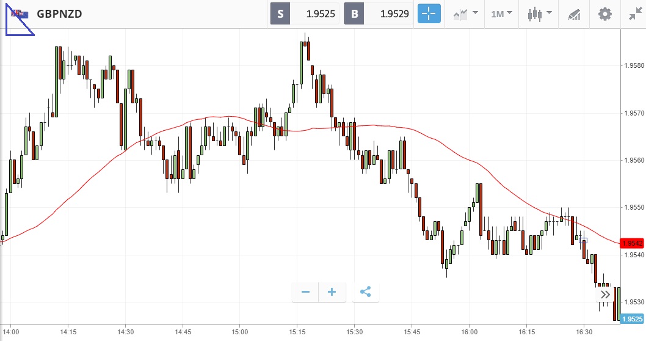Screen dimensions: 646x341
Task: Toggle the crosshair cursor tool
Action: (x=429, y=13)
